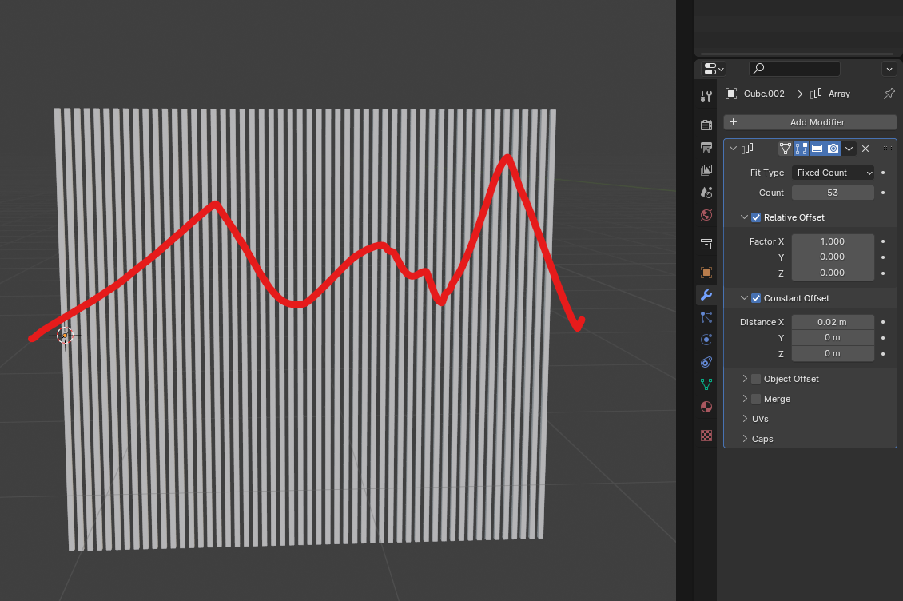Screen dimensions: 903x601
Task: Open the Material properties tab
Action: coord(706,407)
